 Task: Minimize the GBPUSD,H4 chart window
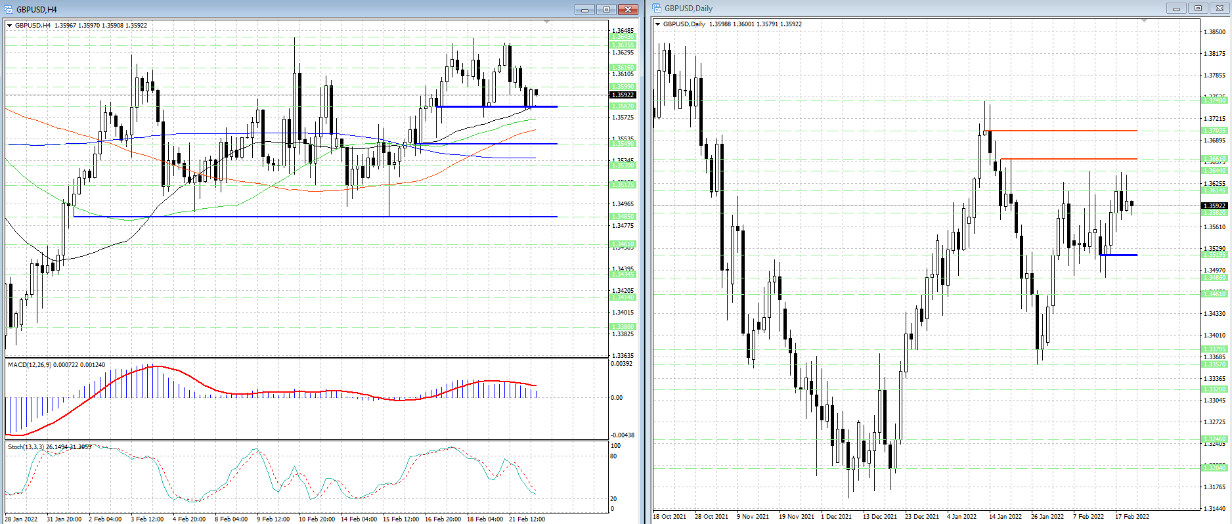[x=584, y=9]
